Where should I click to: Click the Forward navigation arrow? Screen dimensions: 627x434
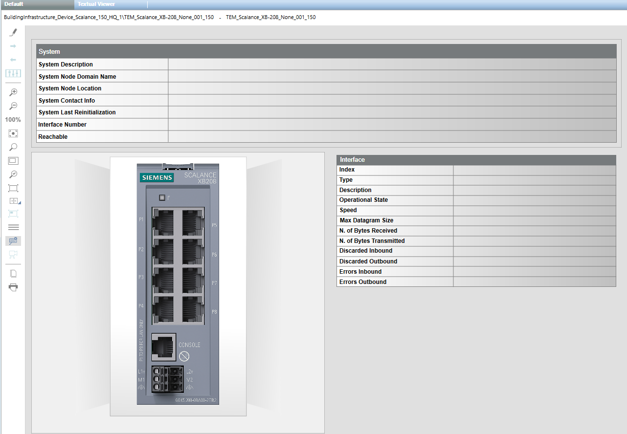click(x=13, y=45)
